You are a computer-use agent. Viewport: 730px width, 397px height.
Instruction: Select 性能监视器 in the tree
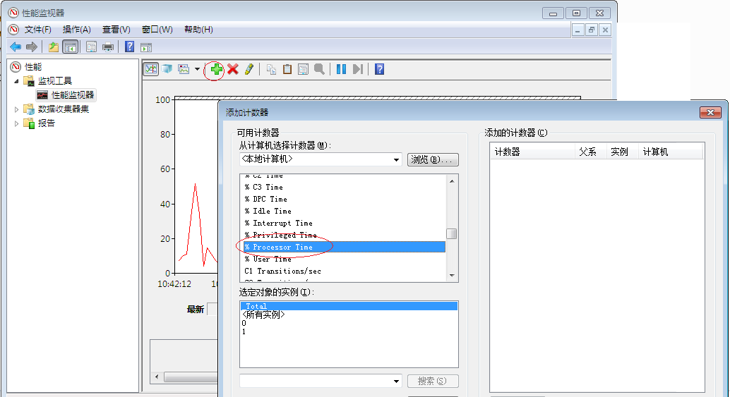73,94
